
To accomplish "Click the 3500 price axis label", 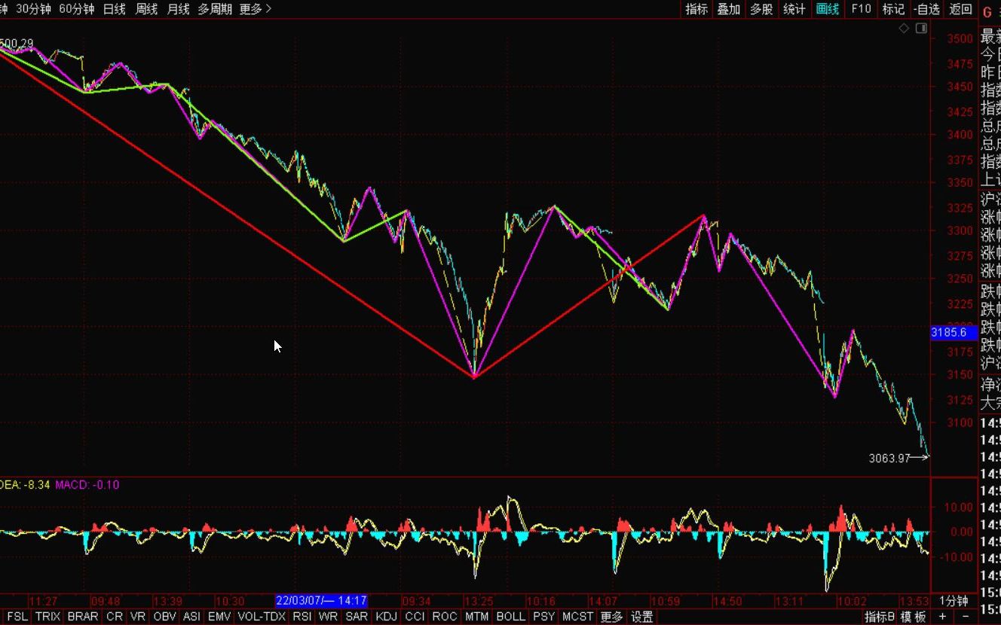I will tap(960, 38).
